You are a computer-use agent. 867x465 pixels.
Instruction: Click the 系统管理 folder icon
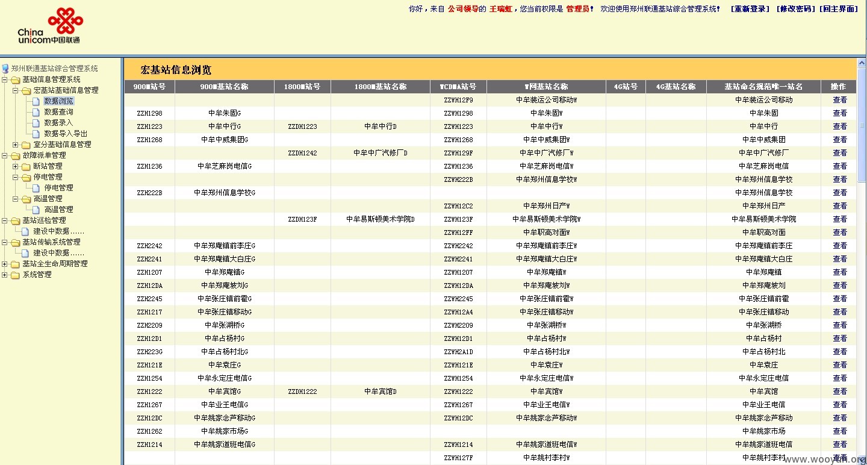coord(16,275)
